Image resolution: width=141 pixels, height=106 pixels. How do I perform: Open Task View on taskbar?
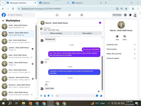pyautogui.click(x=16, y=103)
